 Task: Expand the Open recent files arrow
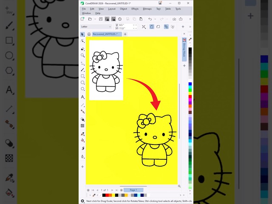(x=95, y=19)
